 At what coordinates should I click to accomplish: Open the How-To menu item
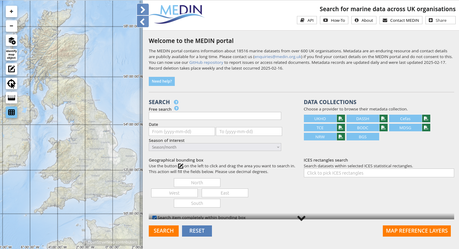click(x=334, y=20)
